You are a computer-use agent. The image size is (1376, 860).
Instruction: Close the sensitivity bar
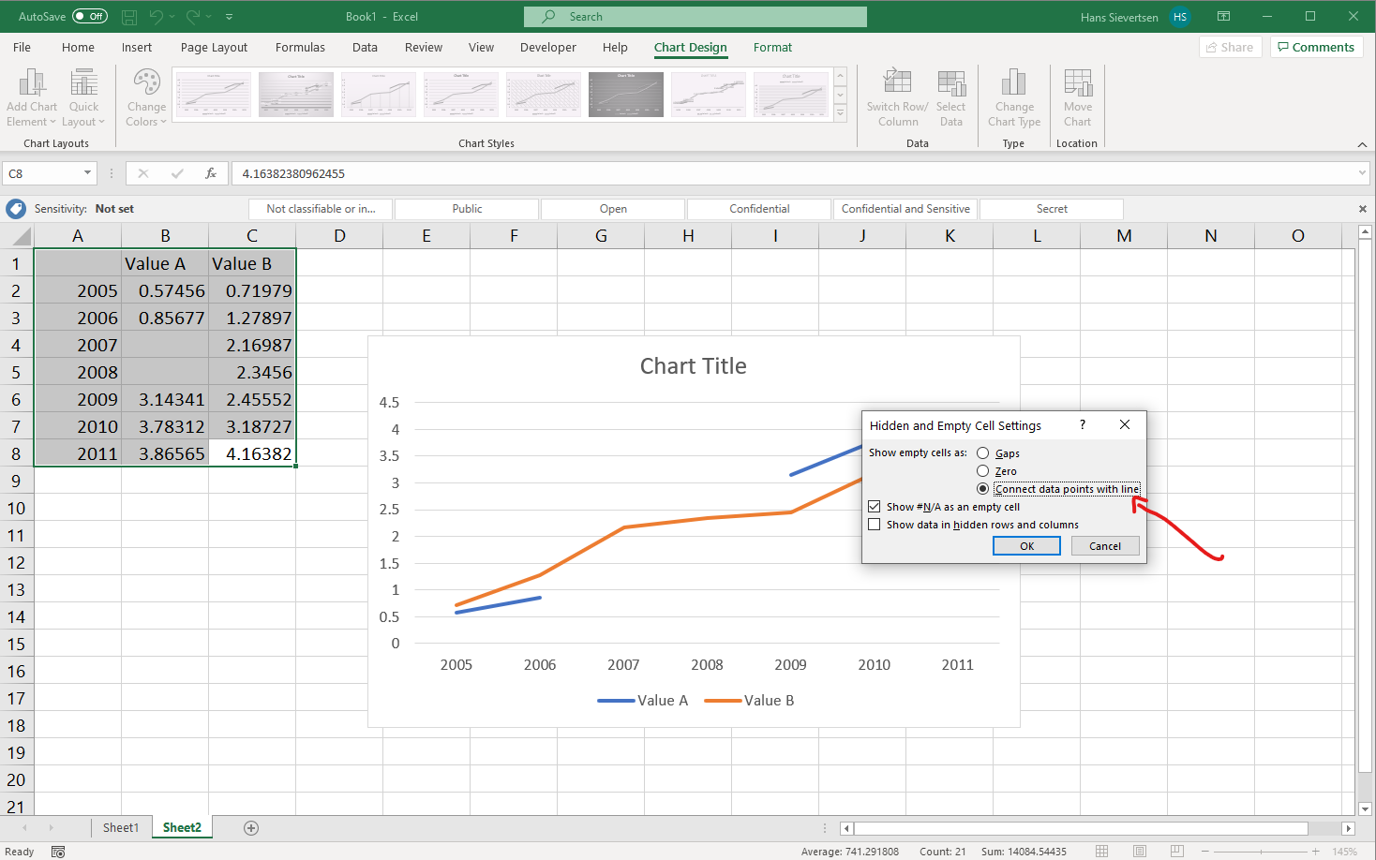[x=1363, y=209]
